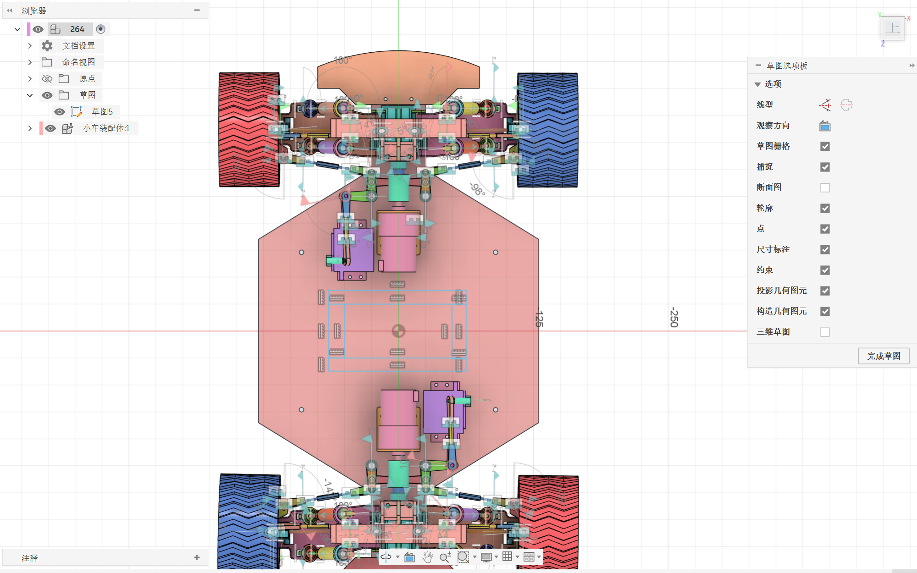917x573 pixels.
Task: Open the Display Settings dropdown arrow
Action: [496, 557]
